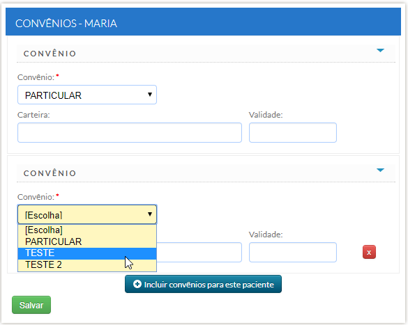Click the arrow of the [Escolha] dropdown
408x325 pixels.
click(150, 214)
